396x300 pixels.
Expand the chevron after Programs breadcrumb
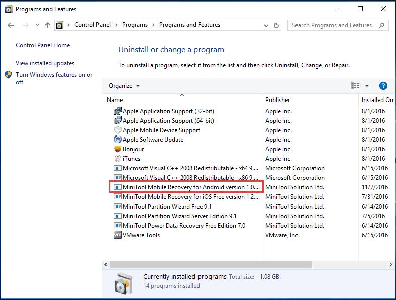pos(153,25)
